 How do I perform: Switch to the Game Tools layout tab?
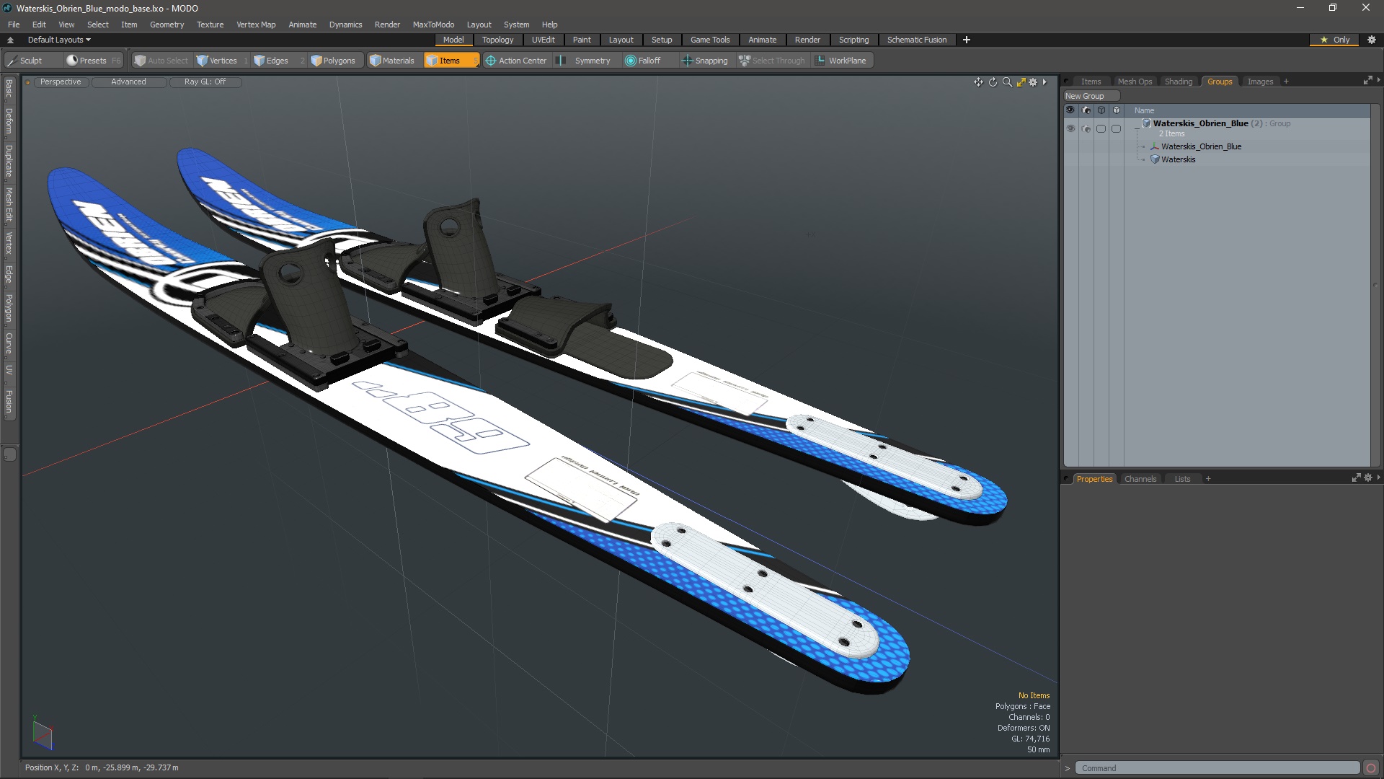[710, 40]
